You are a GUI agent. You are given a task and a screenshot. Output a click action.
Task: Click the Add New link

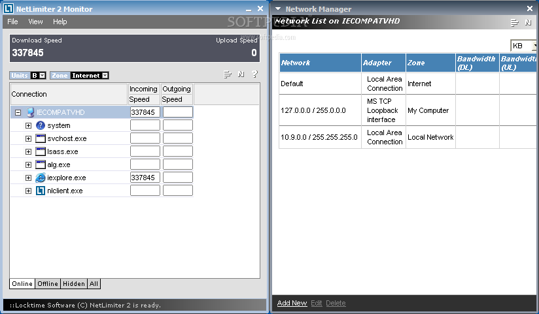pos(292,303)
